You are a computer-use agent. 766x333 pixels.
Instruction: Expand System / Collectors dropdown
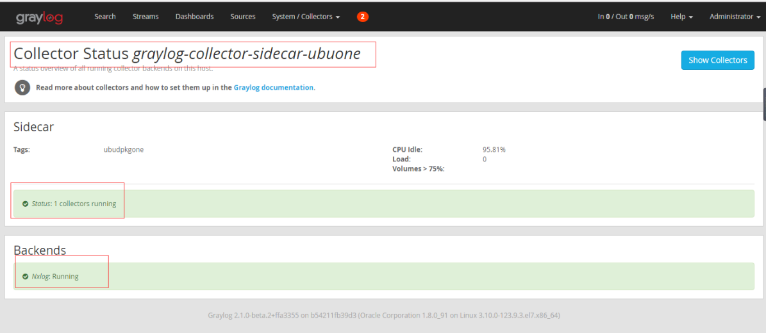[x=306, y=17]
